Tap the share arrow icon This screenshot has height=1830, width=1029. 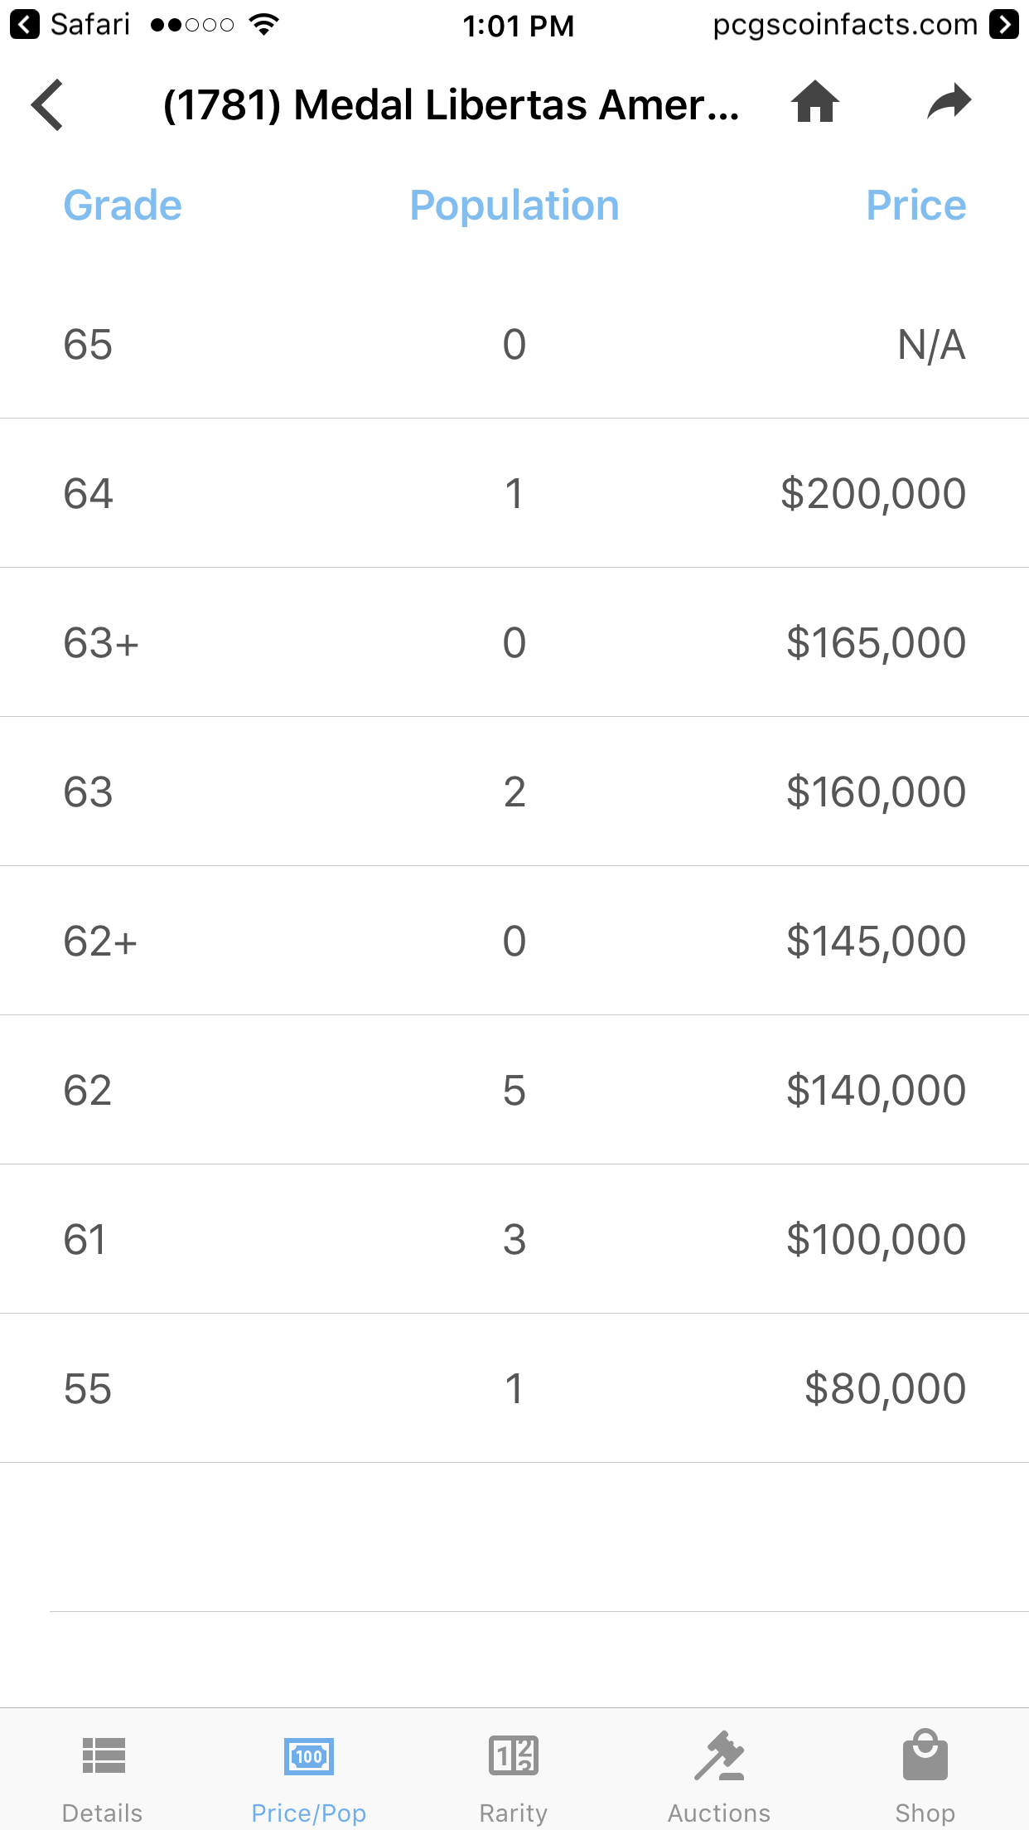[x=949, y=102]
